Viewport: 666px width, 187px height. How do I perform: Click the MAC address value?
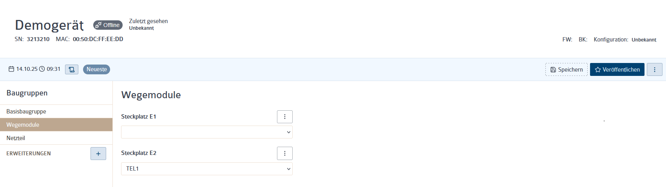tap(98, 39)
